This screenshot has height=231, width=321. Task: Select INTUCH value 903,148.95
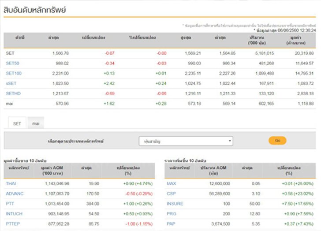point(59,214)
